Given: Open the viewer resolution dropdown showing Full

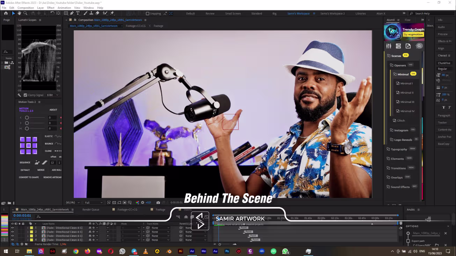Looking at the screenshot, I should (94, 203).
